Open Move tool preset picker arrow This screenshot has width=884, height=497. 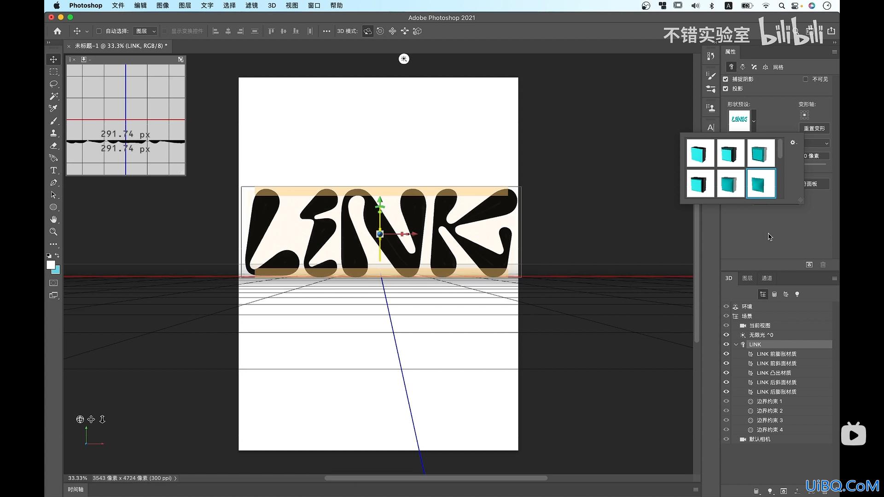click(87, 31)
